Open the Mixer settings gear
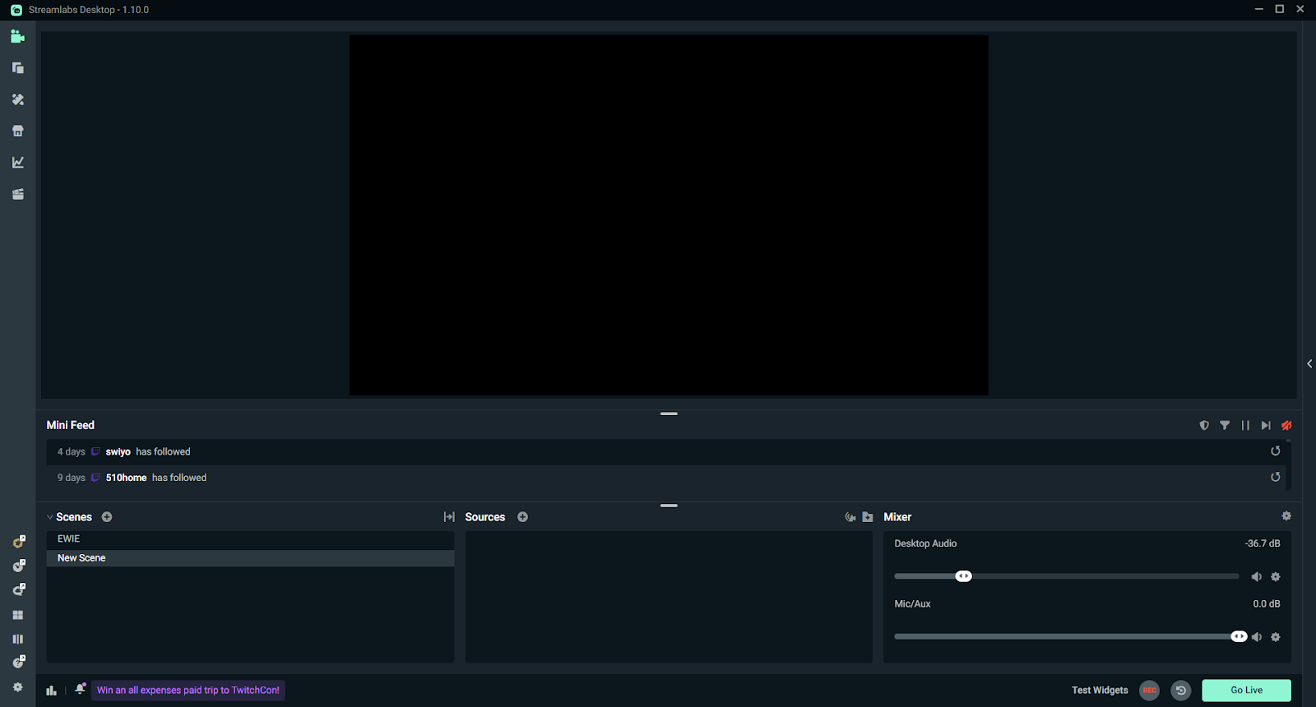Screen dimensions: 1316x707 point(1286,516)
